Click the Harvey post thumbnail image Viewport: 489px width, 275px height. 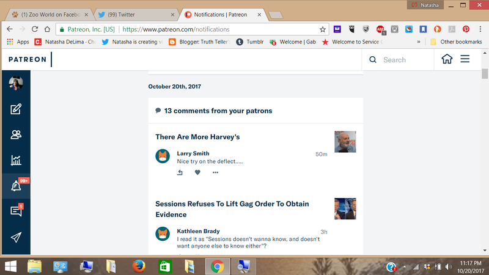coord(345,142)
